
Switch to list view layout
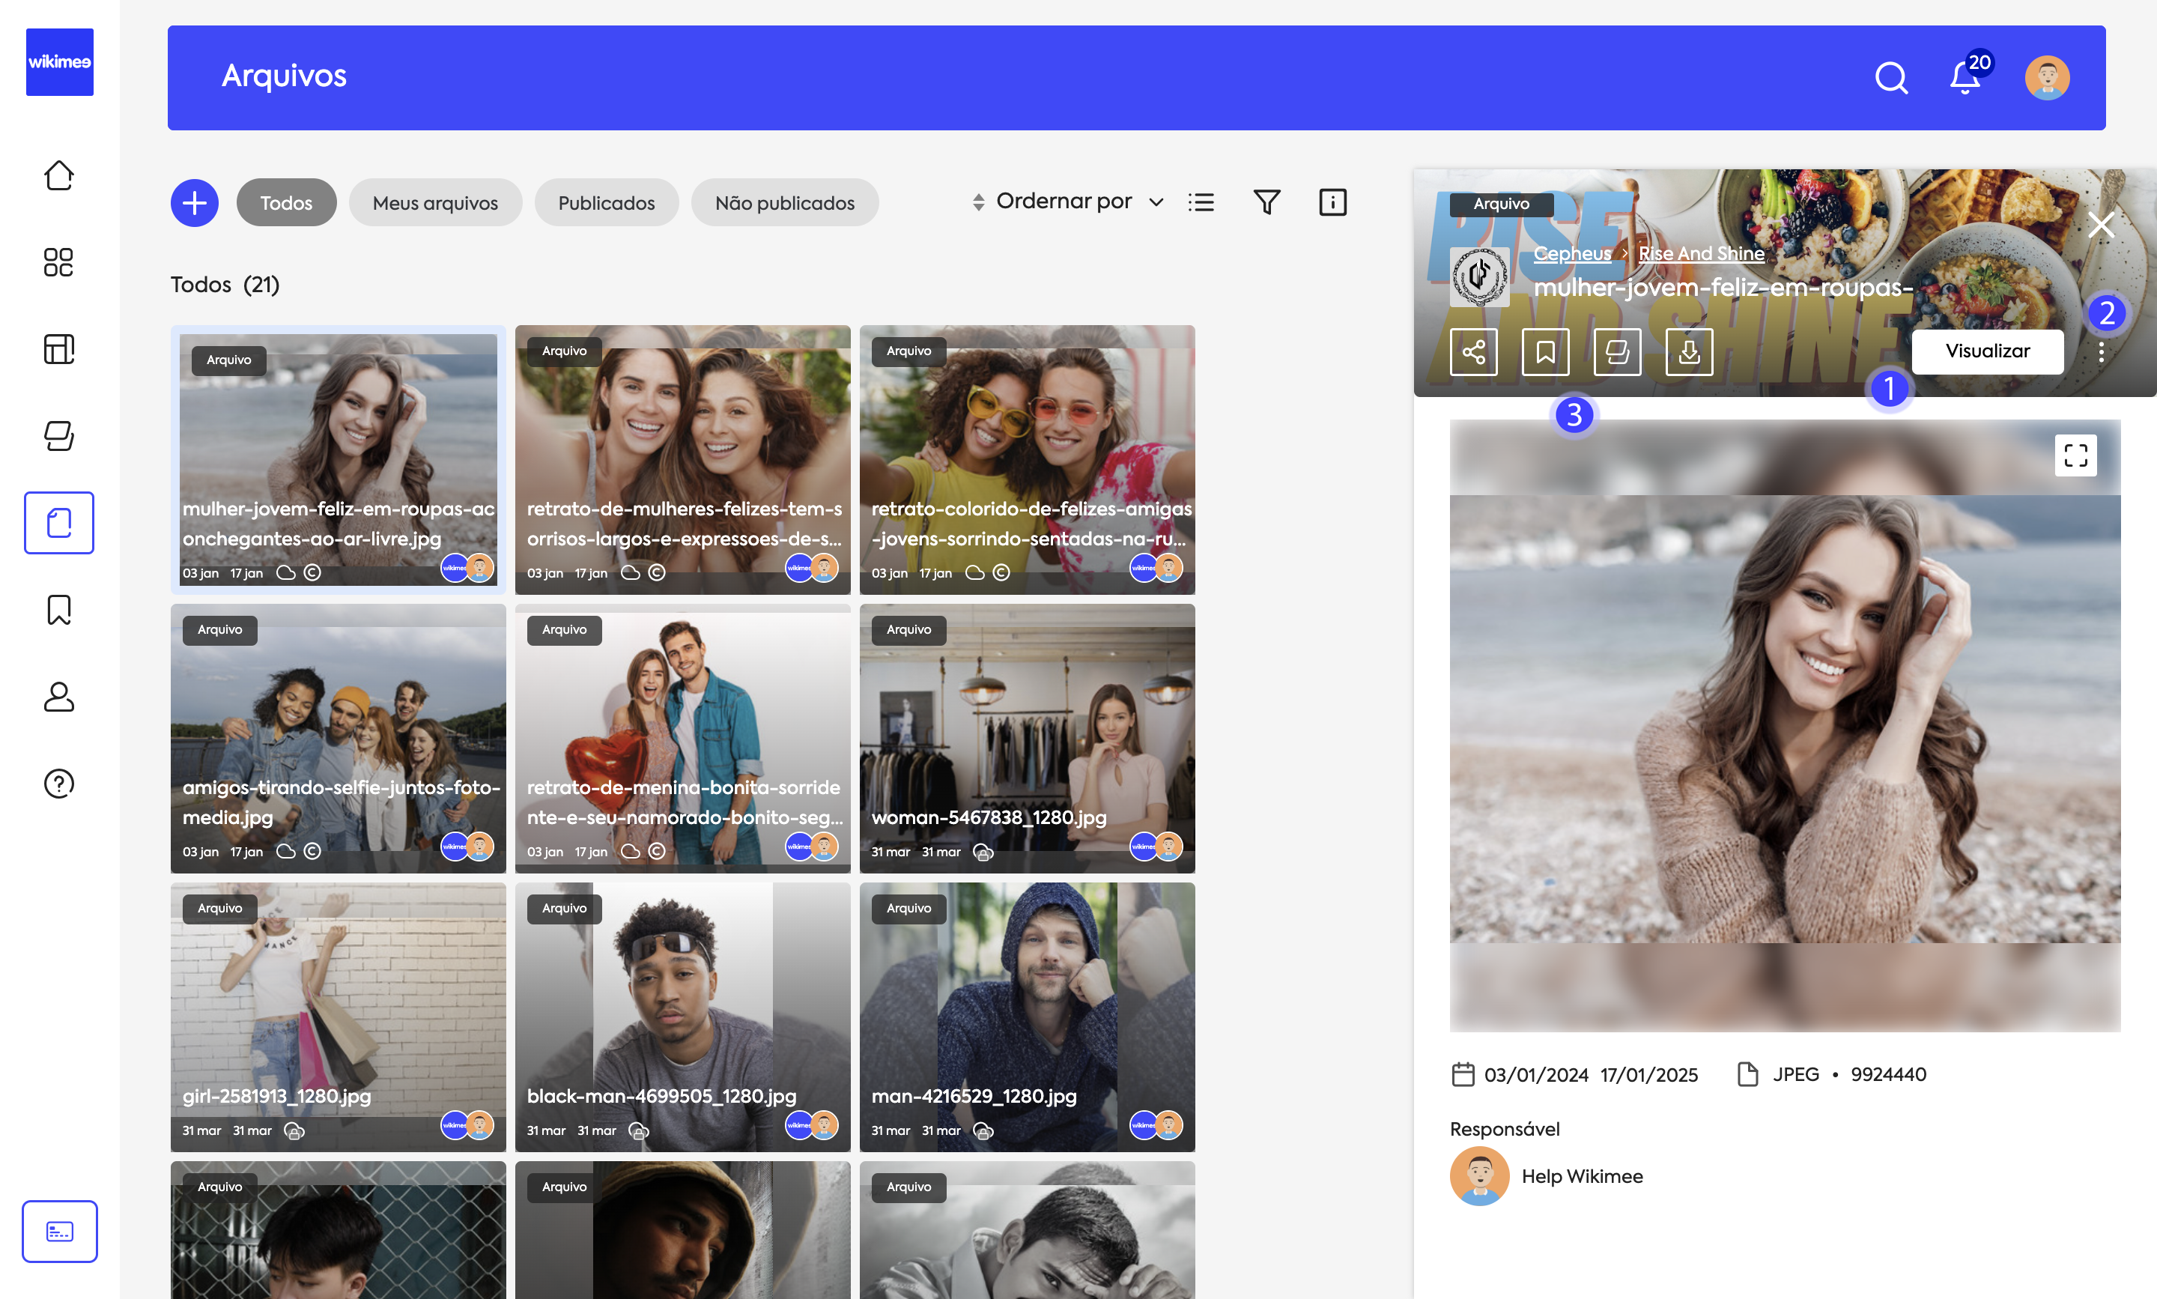(x=1201, y=202)
